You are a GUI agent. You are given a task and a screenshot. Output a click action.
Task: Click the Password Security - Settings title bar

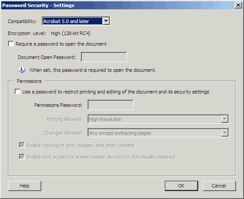click(117, 5)
